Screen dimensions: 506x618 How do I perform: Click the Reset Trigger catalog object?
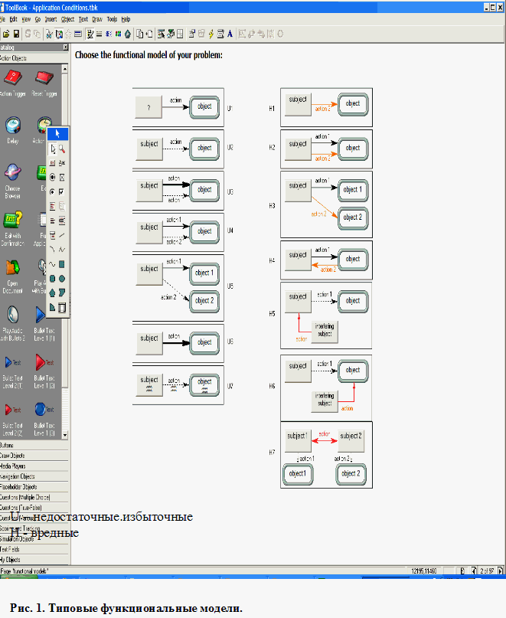coord(44,83)
